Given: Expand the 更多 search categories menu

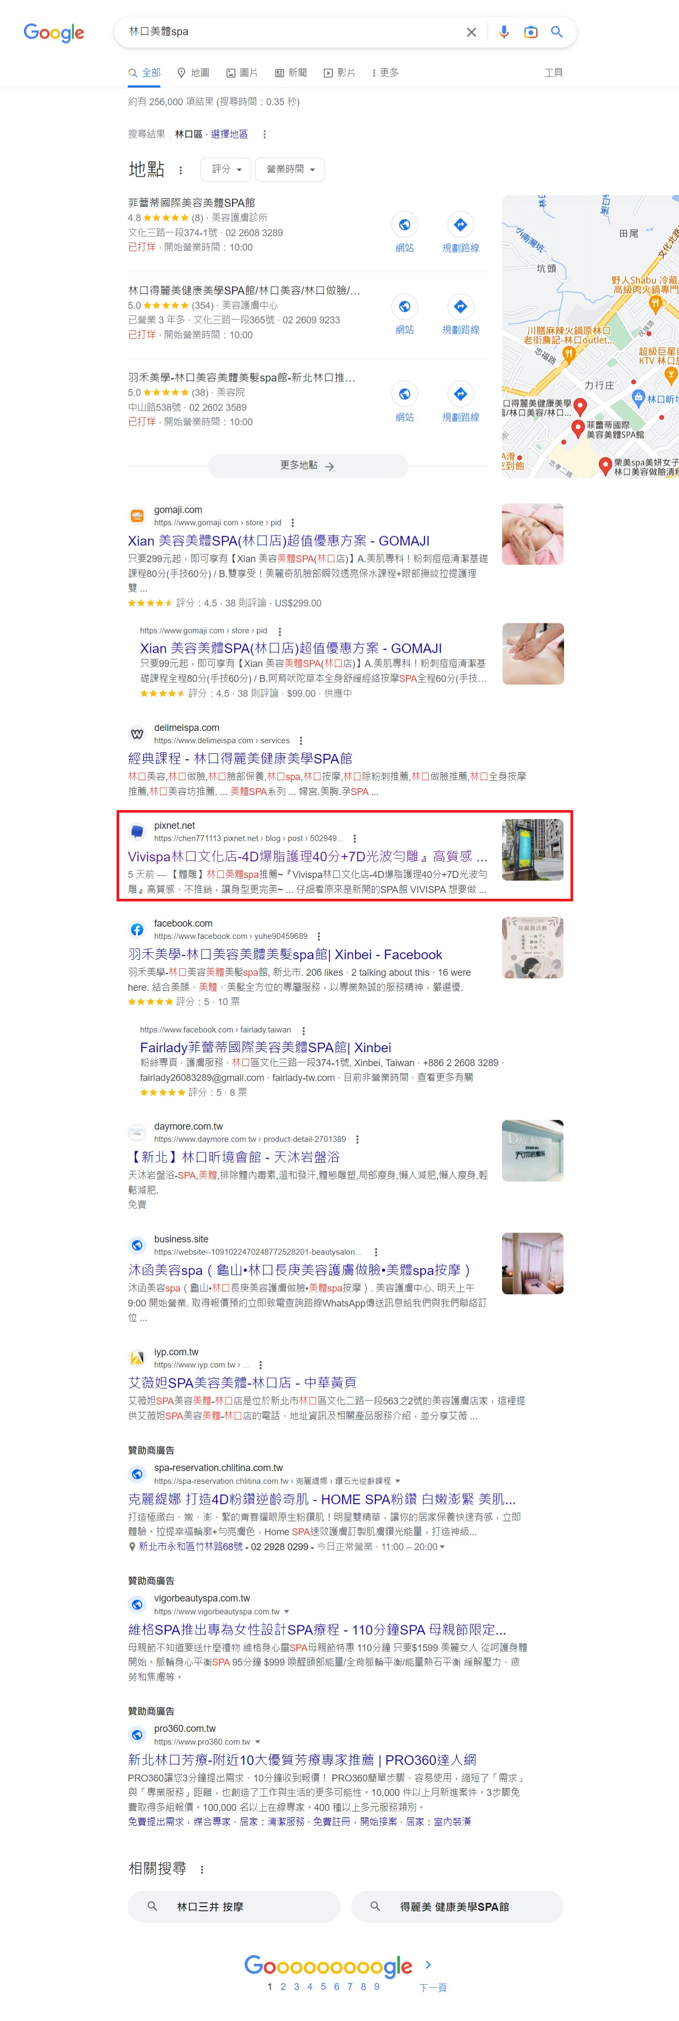Looking at the screenshot, I should 384,73.
